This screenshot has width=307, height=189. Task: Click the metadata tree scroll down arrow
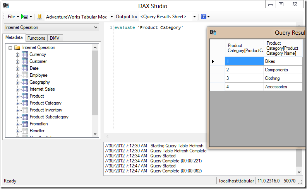95,134
